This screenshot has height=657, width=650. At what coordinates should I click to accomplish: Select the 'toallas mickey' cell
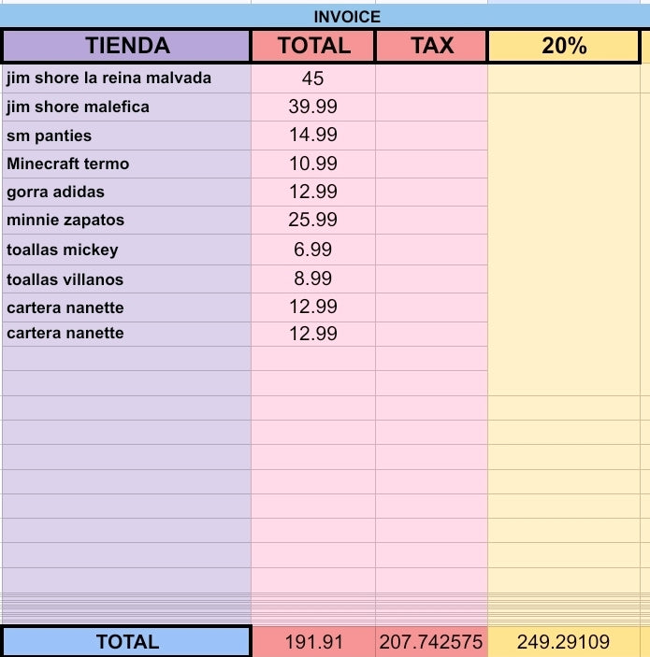coord(127,250)
